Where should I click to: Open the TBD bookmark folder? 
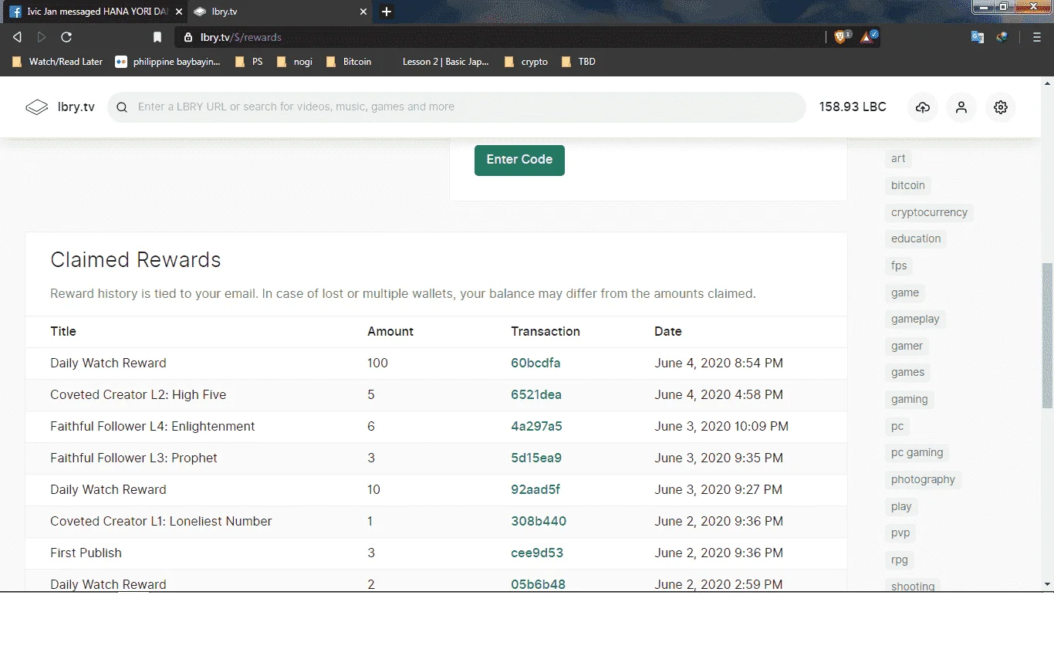579,62
